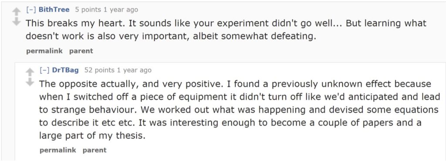Screen dimensions: 446x161
Task: Click '1 year ago' timestamp beside DrTBag
Action: pyautogui.click(x=134, y=70)
